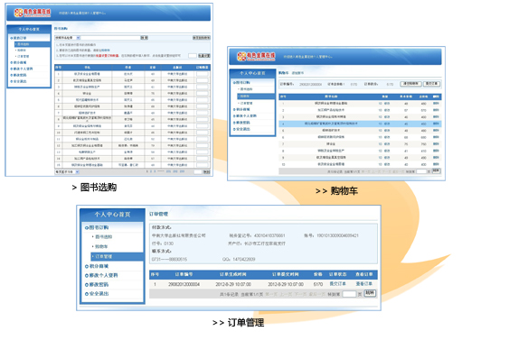
Task: Click the delete link for cart row 10
Action: [436, 164]
